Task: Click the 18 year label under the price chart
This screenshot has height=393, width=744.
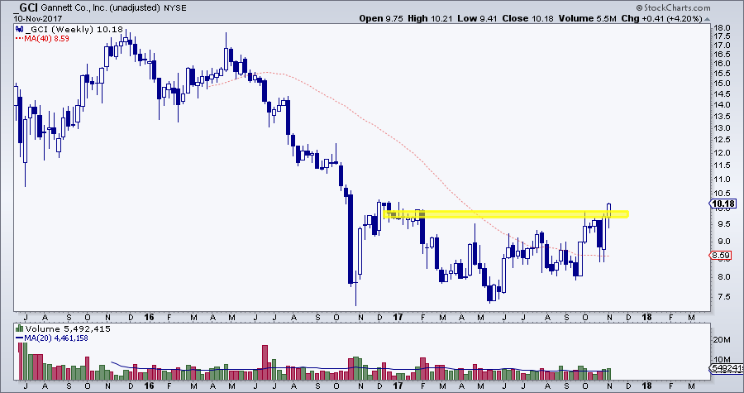Action: pos(646,317)
